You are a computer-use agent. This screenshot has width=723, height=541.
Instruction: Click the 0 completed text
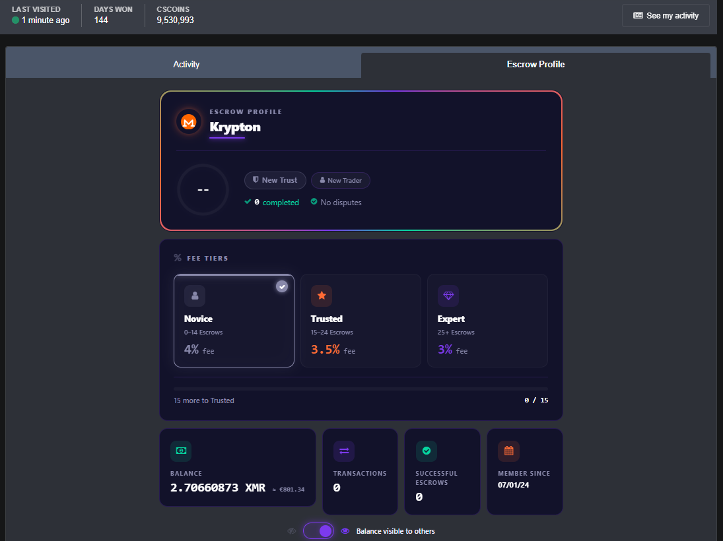(x=277, y=203)
